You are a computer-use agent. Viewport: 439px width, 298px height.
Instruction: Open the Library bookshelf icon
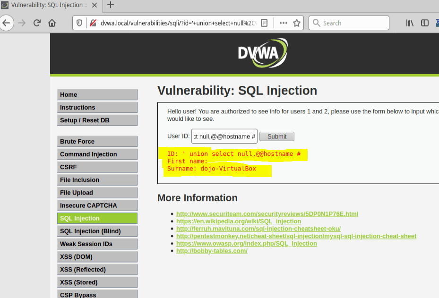[410, 23]
